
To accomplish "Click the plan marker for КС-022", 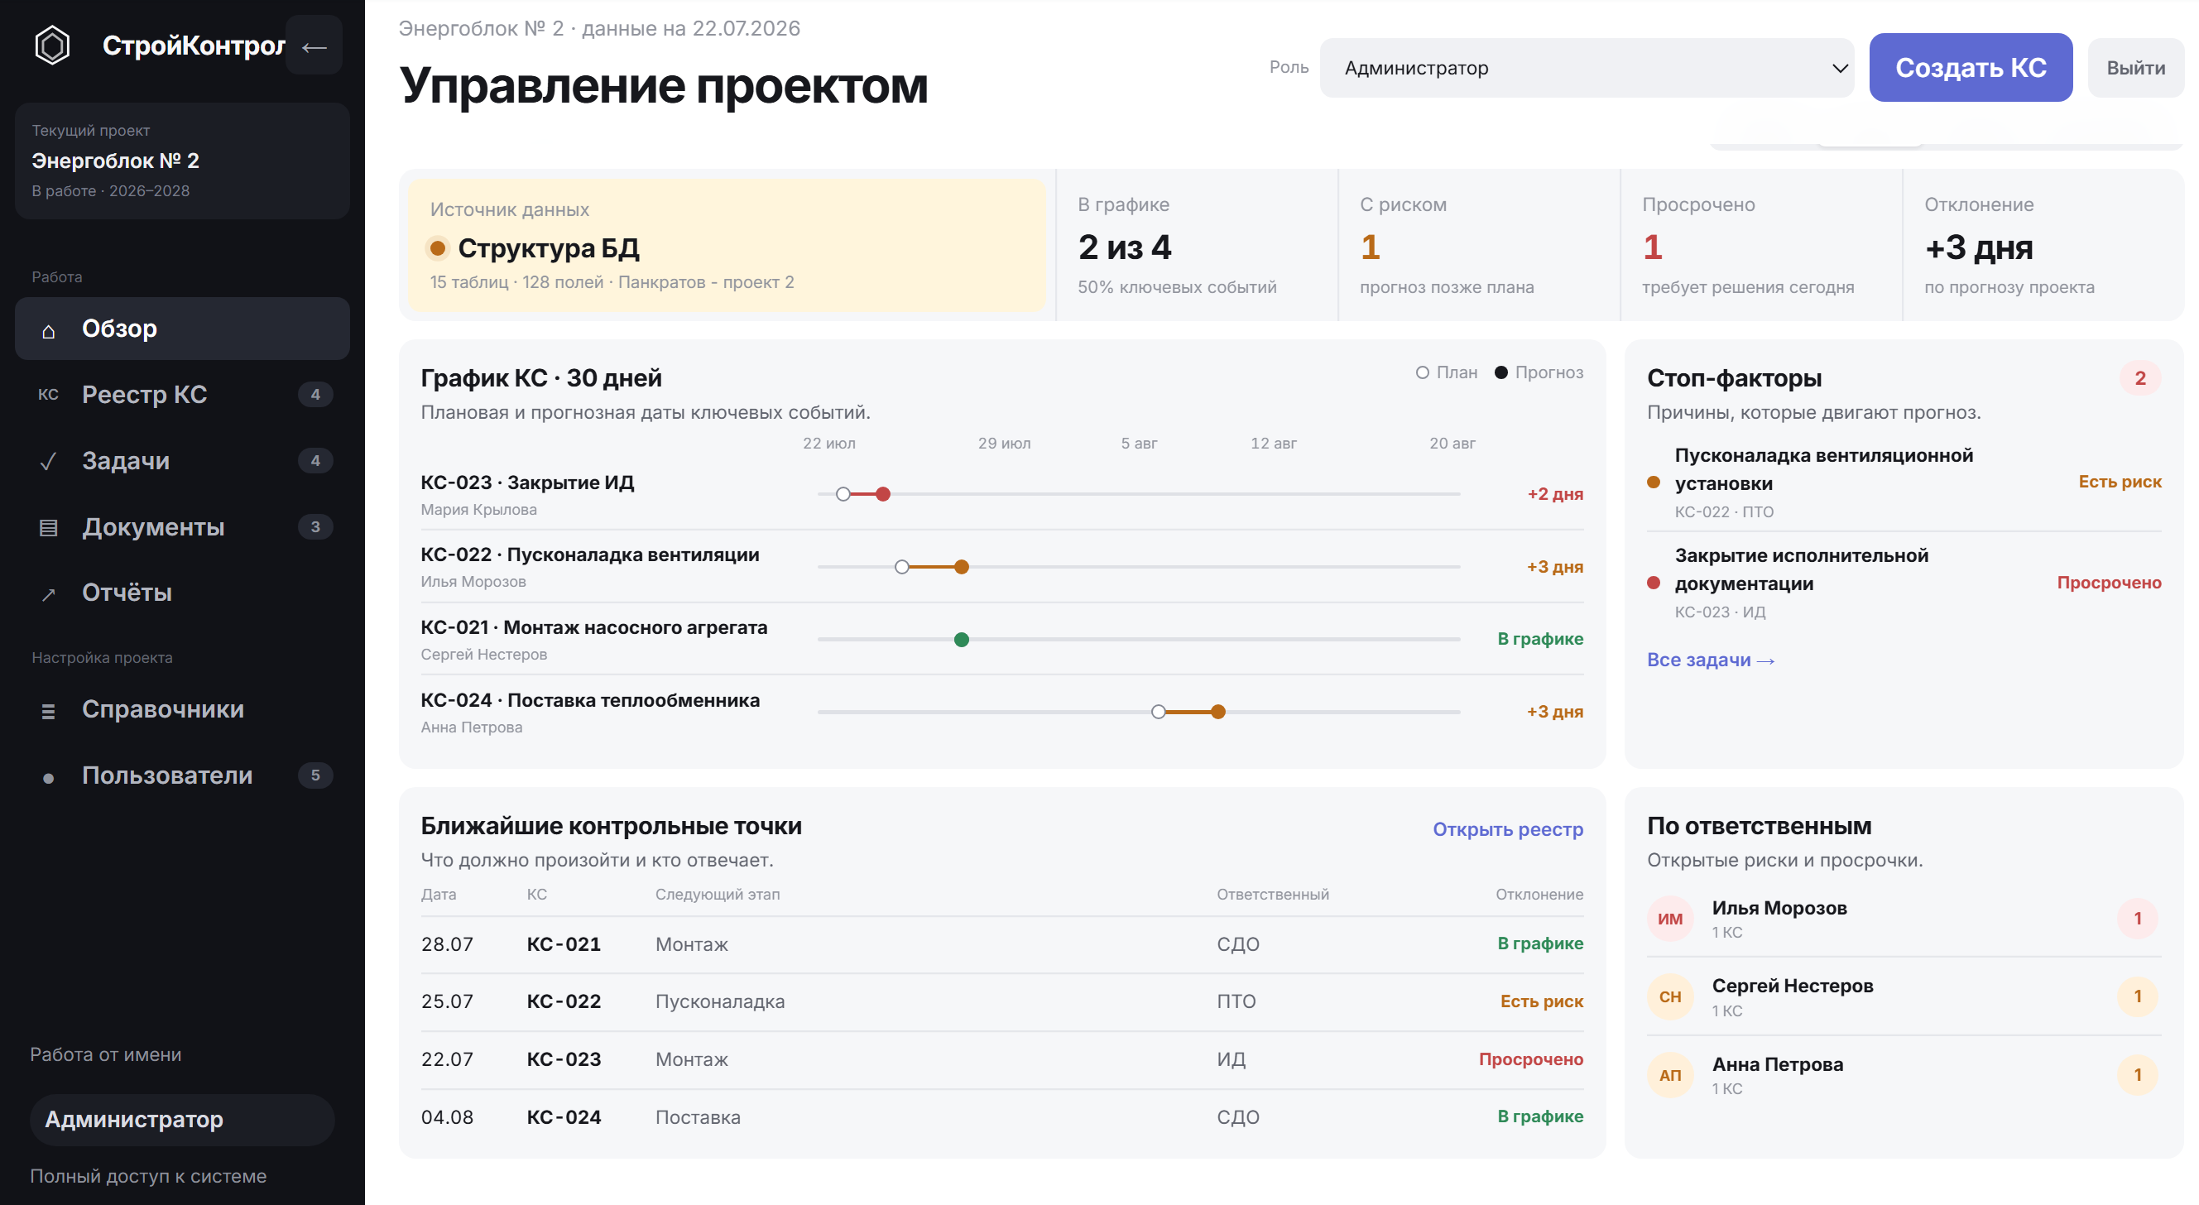I will click(x=902, y=567).
